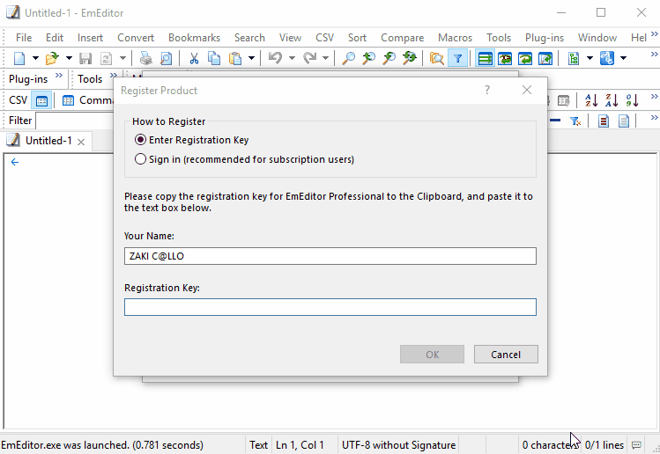The image size is (660, 454).
Task: Open the Macros menu
Action: 455,38
